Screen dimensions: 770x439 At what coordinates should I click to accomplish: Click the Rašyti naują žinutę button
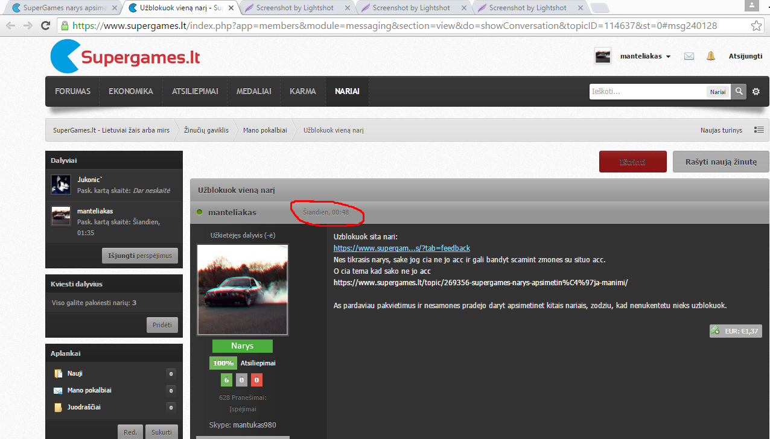click(x=721, y=162)
